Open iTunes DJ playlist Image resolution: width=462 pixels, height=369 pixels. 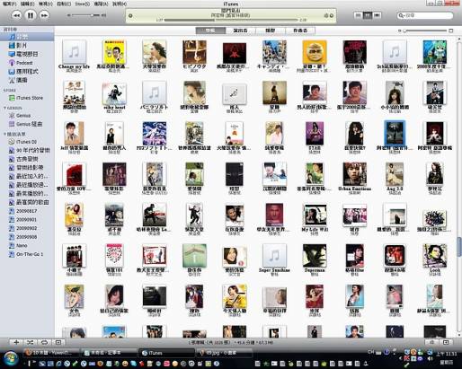coord(27,142)
